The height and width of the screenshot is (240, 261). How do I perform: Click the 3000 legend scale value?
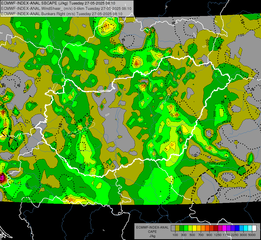[x=243, y=235]
